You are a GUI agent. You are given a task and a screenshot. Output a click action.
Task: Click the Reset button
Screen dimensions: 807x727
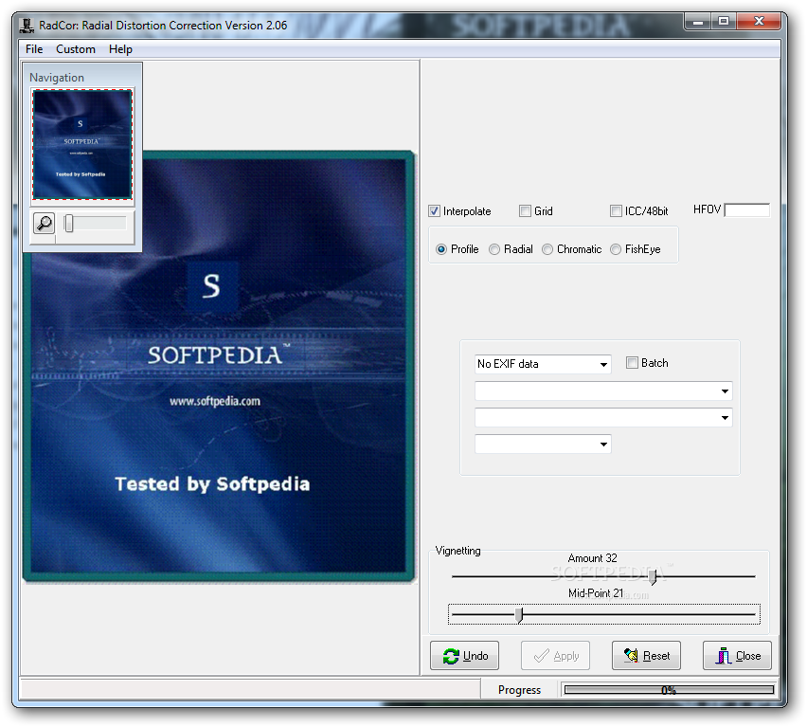(x=646, y=655)
